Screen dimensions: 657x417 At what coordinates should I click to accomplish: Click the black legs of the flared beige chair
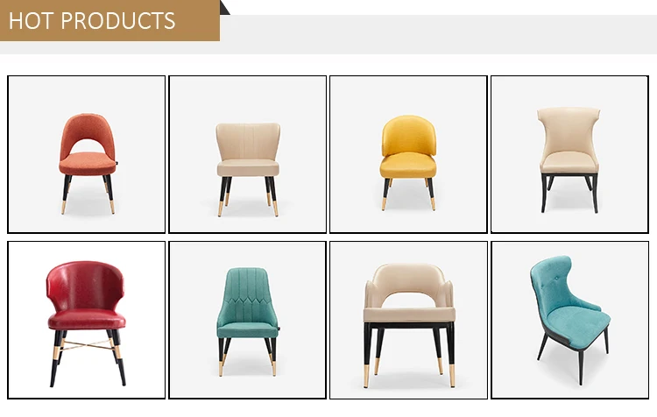tap(569, 193)
